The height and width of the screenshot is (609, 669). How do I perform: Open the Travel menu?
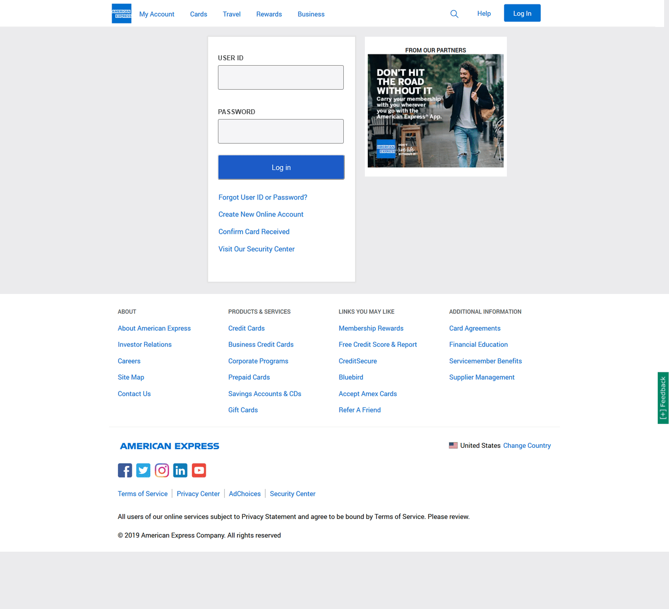232,14
